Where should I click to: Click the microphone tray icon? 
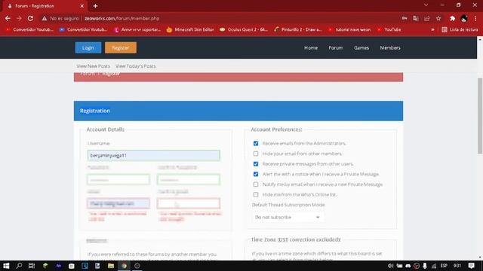(425, 266)
